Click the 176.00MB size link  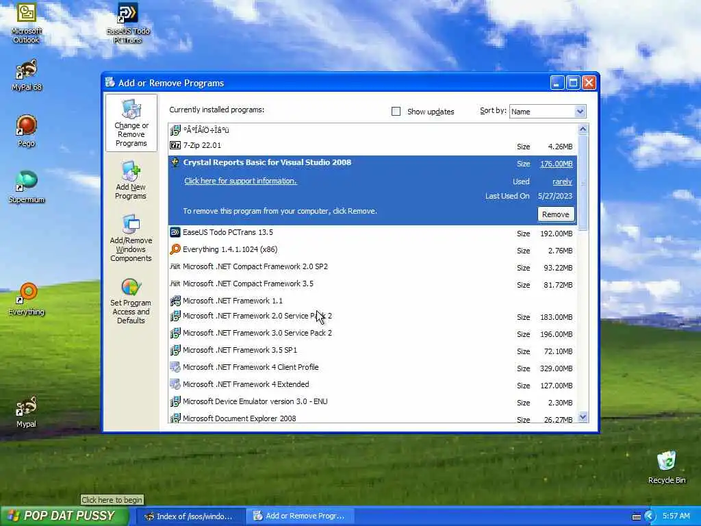click(556, 164)
